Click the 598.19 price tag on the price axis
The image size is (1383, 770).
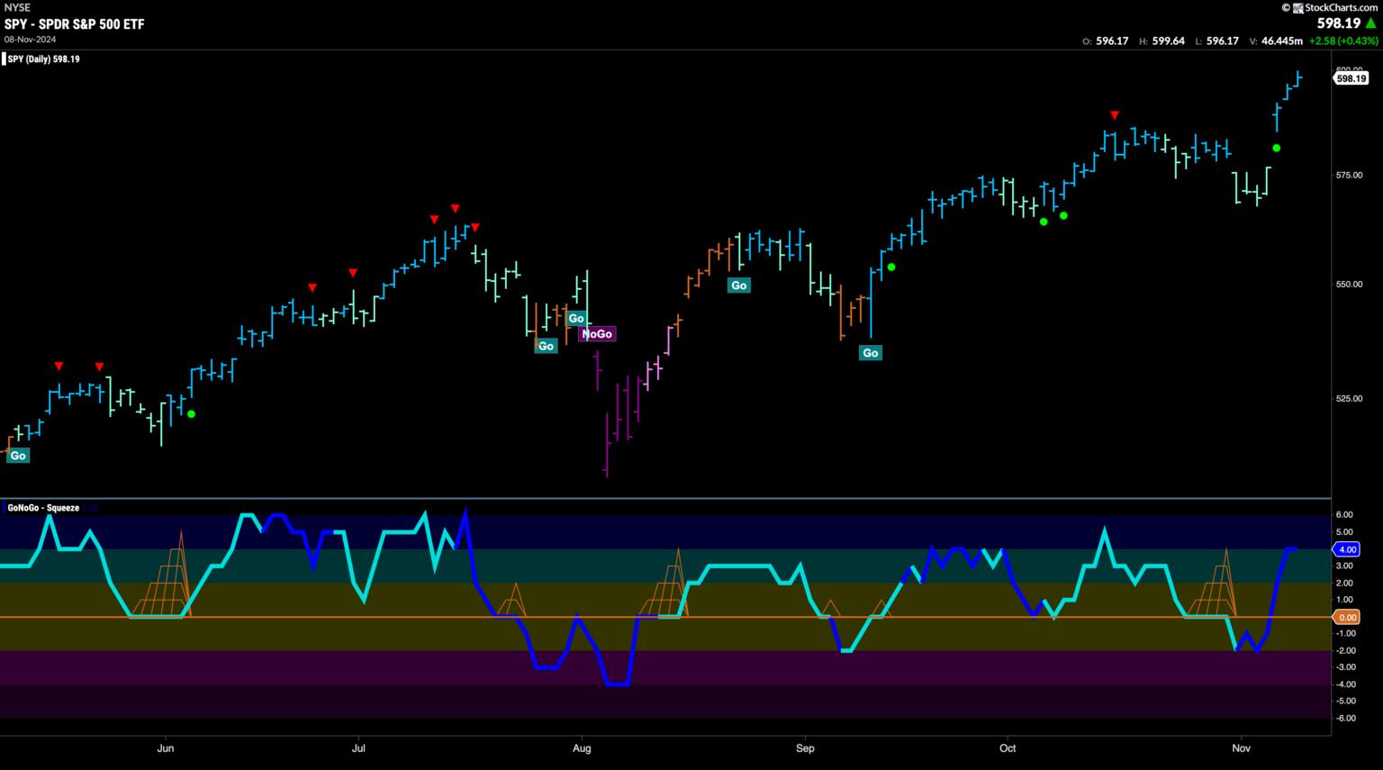click(1351, 79)
